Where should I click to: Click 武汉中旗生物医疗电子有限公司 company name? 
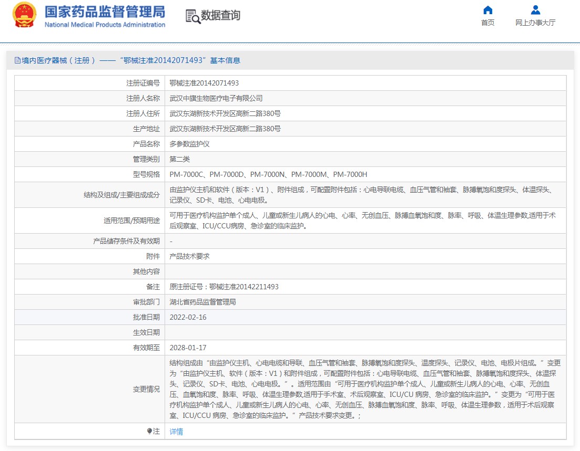[216, 98]
